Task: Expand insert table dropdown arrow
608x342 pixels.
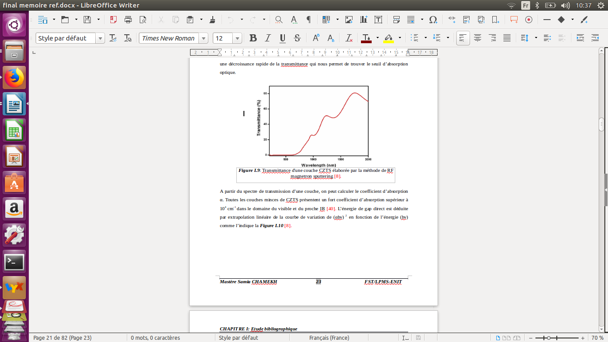Action: pos(337,20)
